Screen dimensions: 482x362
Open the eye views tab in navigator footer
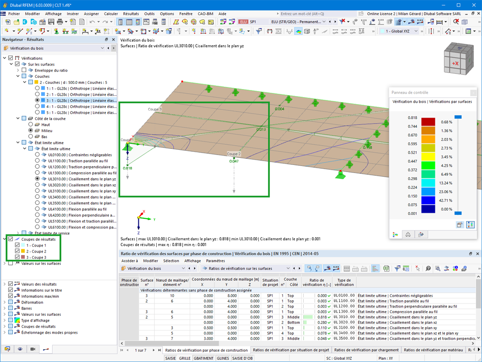[20, 349]
